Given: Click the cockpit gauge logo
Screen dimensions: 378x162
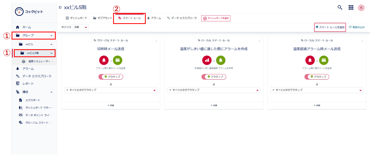Looking at the screenshot, I should tap(19, 12).
